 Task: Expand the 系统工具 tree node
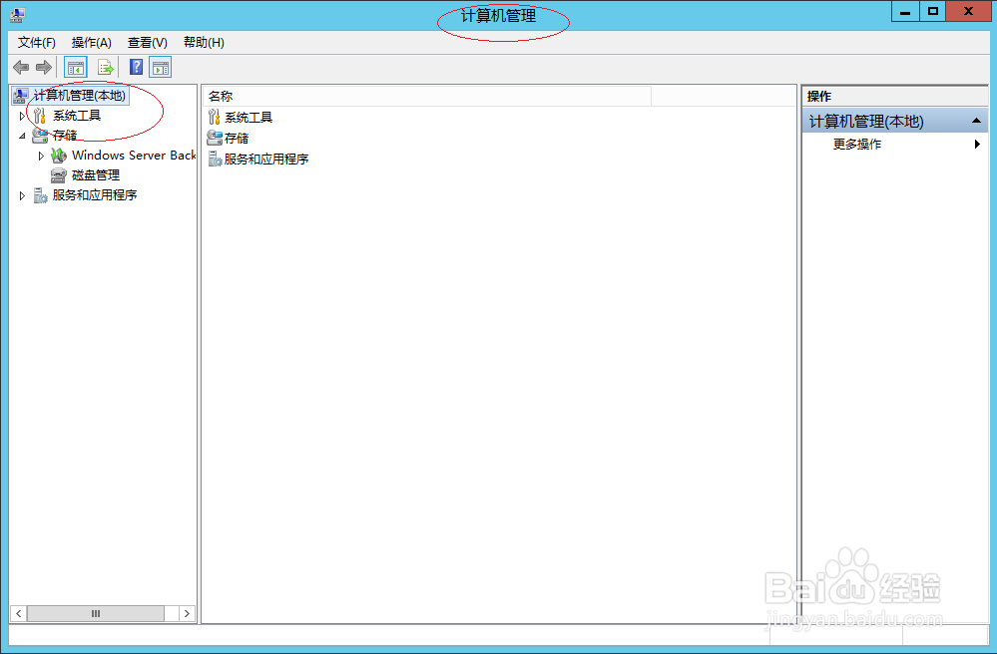pos(22,115)
